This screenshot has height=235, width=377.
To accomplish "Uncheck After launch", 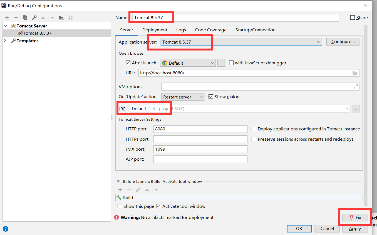I will point(128,63).
